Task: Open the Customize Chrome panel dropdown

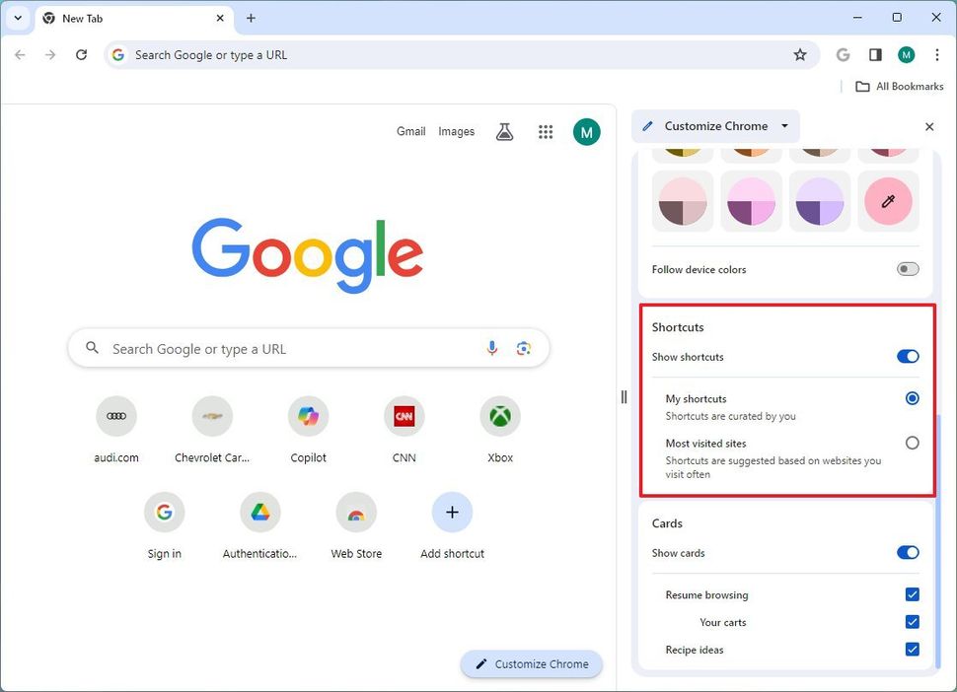Action: click(784, 126)
